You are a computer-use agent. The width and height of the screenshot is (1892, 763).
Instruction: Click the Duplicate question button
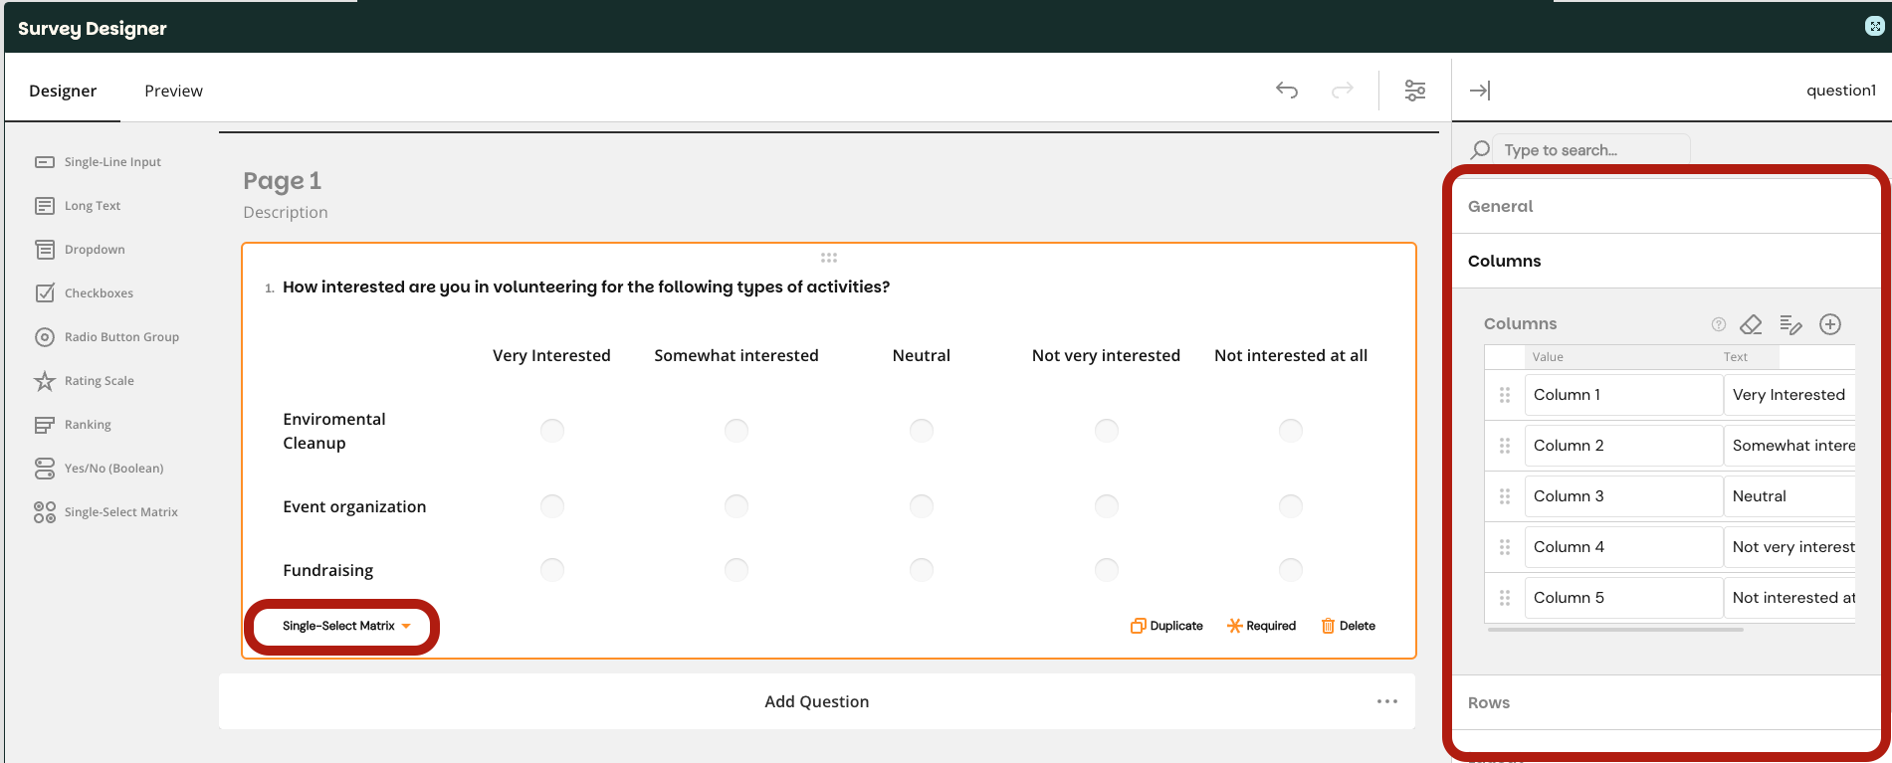[x=1166, y=626]
